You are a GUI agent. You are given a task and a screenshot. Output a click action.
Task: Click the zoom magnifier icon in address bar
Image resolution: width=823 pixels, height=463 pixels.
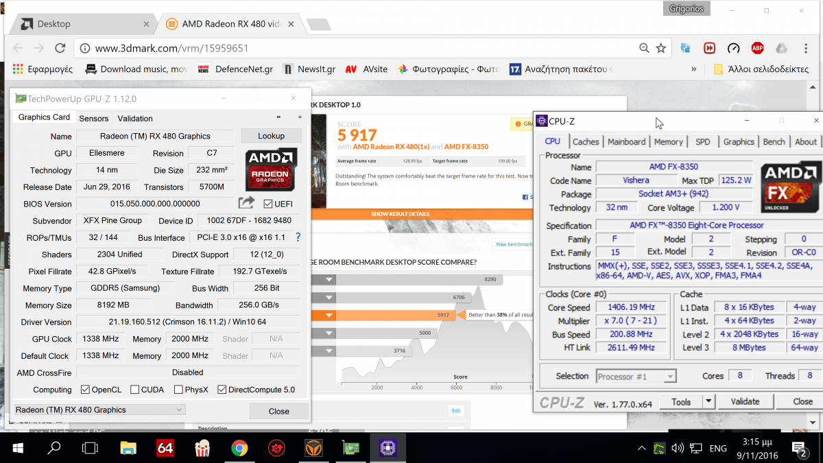tap(644, 48)
